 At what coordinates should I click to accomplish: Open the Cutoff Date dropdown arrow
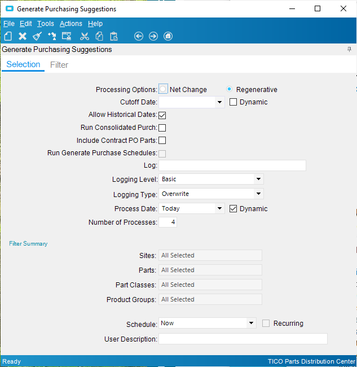219,102
